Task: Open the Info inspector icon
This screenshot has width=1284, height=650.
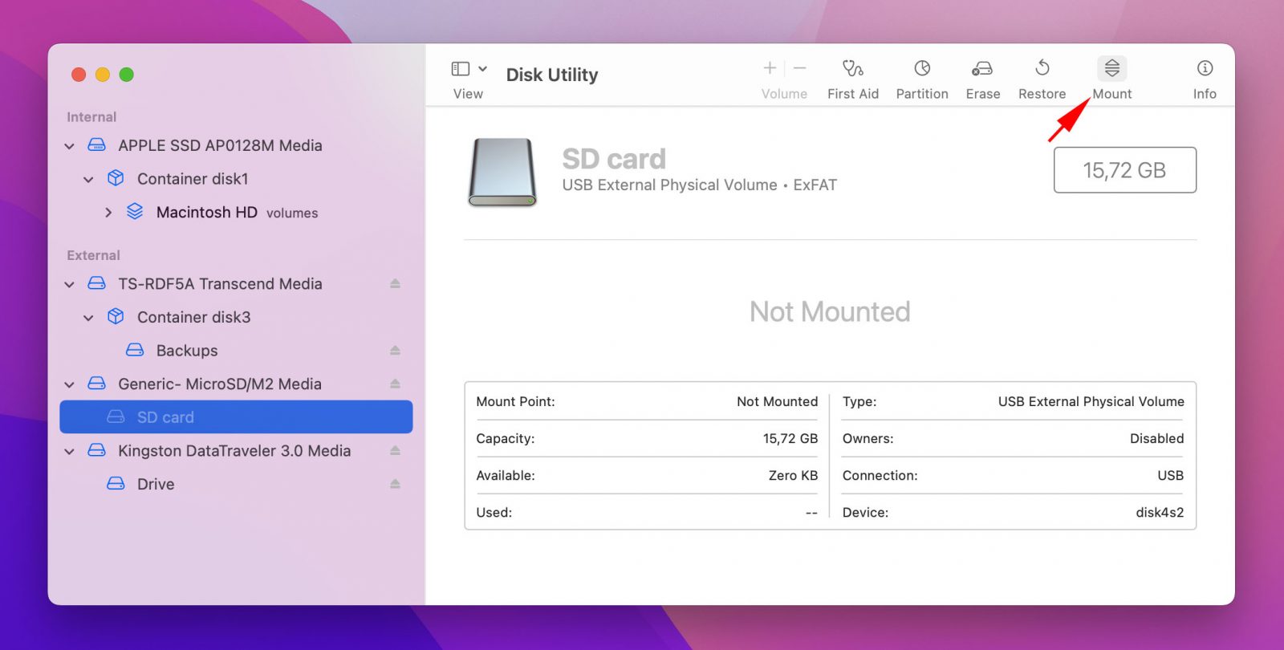Action: click(1204, 68)
